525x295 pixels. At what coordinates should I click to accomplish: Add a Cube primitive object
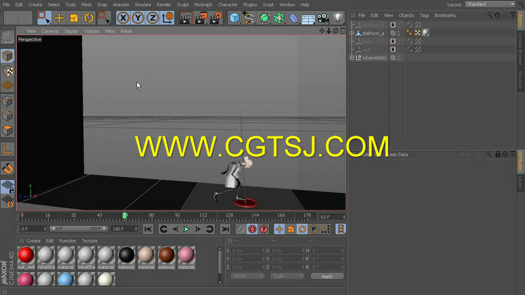click(234, 18)
